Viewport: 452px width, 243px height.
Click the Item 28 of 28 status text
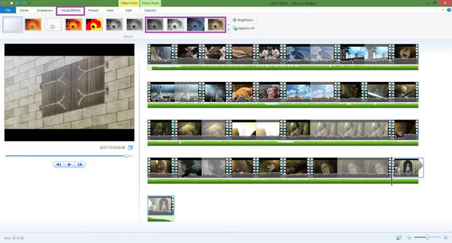[14, 238]
